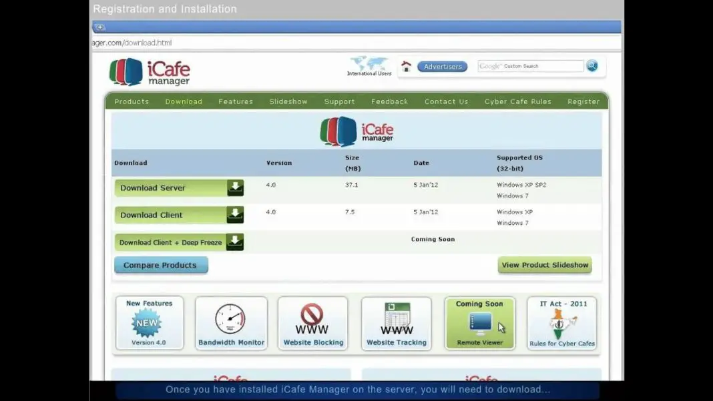Click the browser address bar URL

[132, 43]
